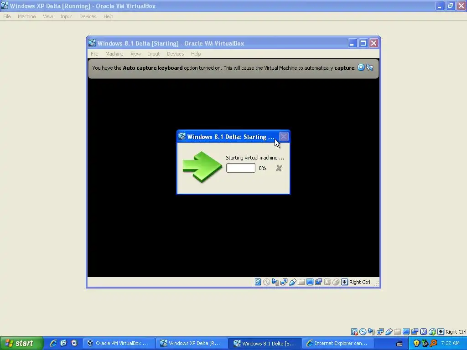Open on-screen keyboard icon on taskbar

click(400, 344)
